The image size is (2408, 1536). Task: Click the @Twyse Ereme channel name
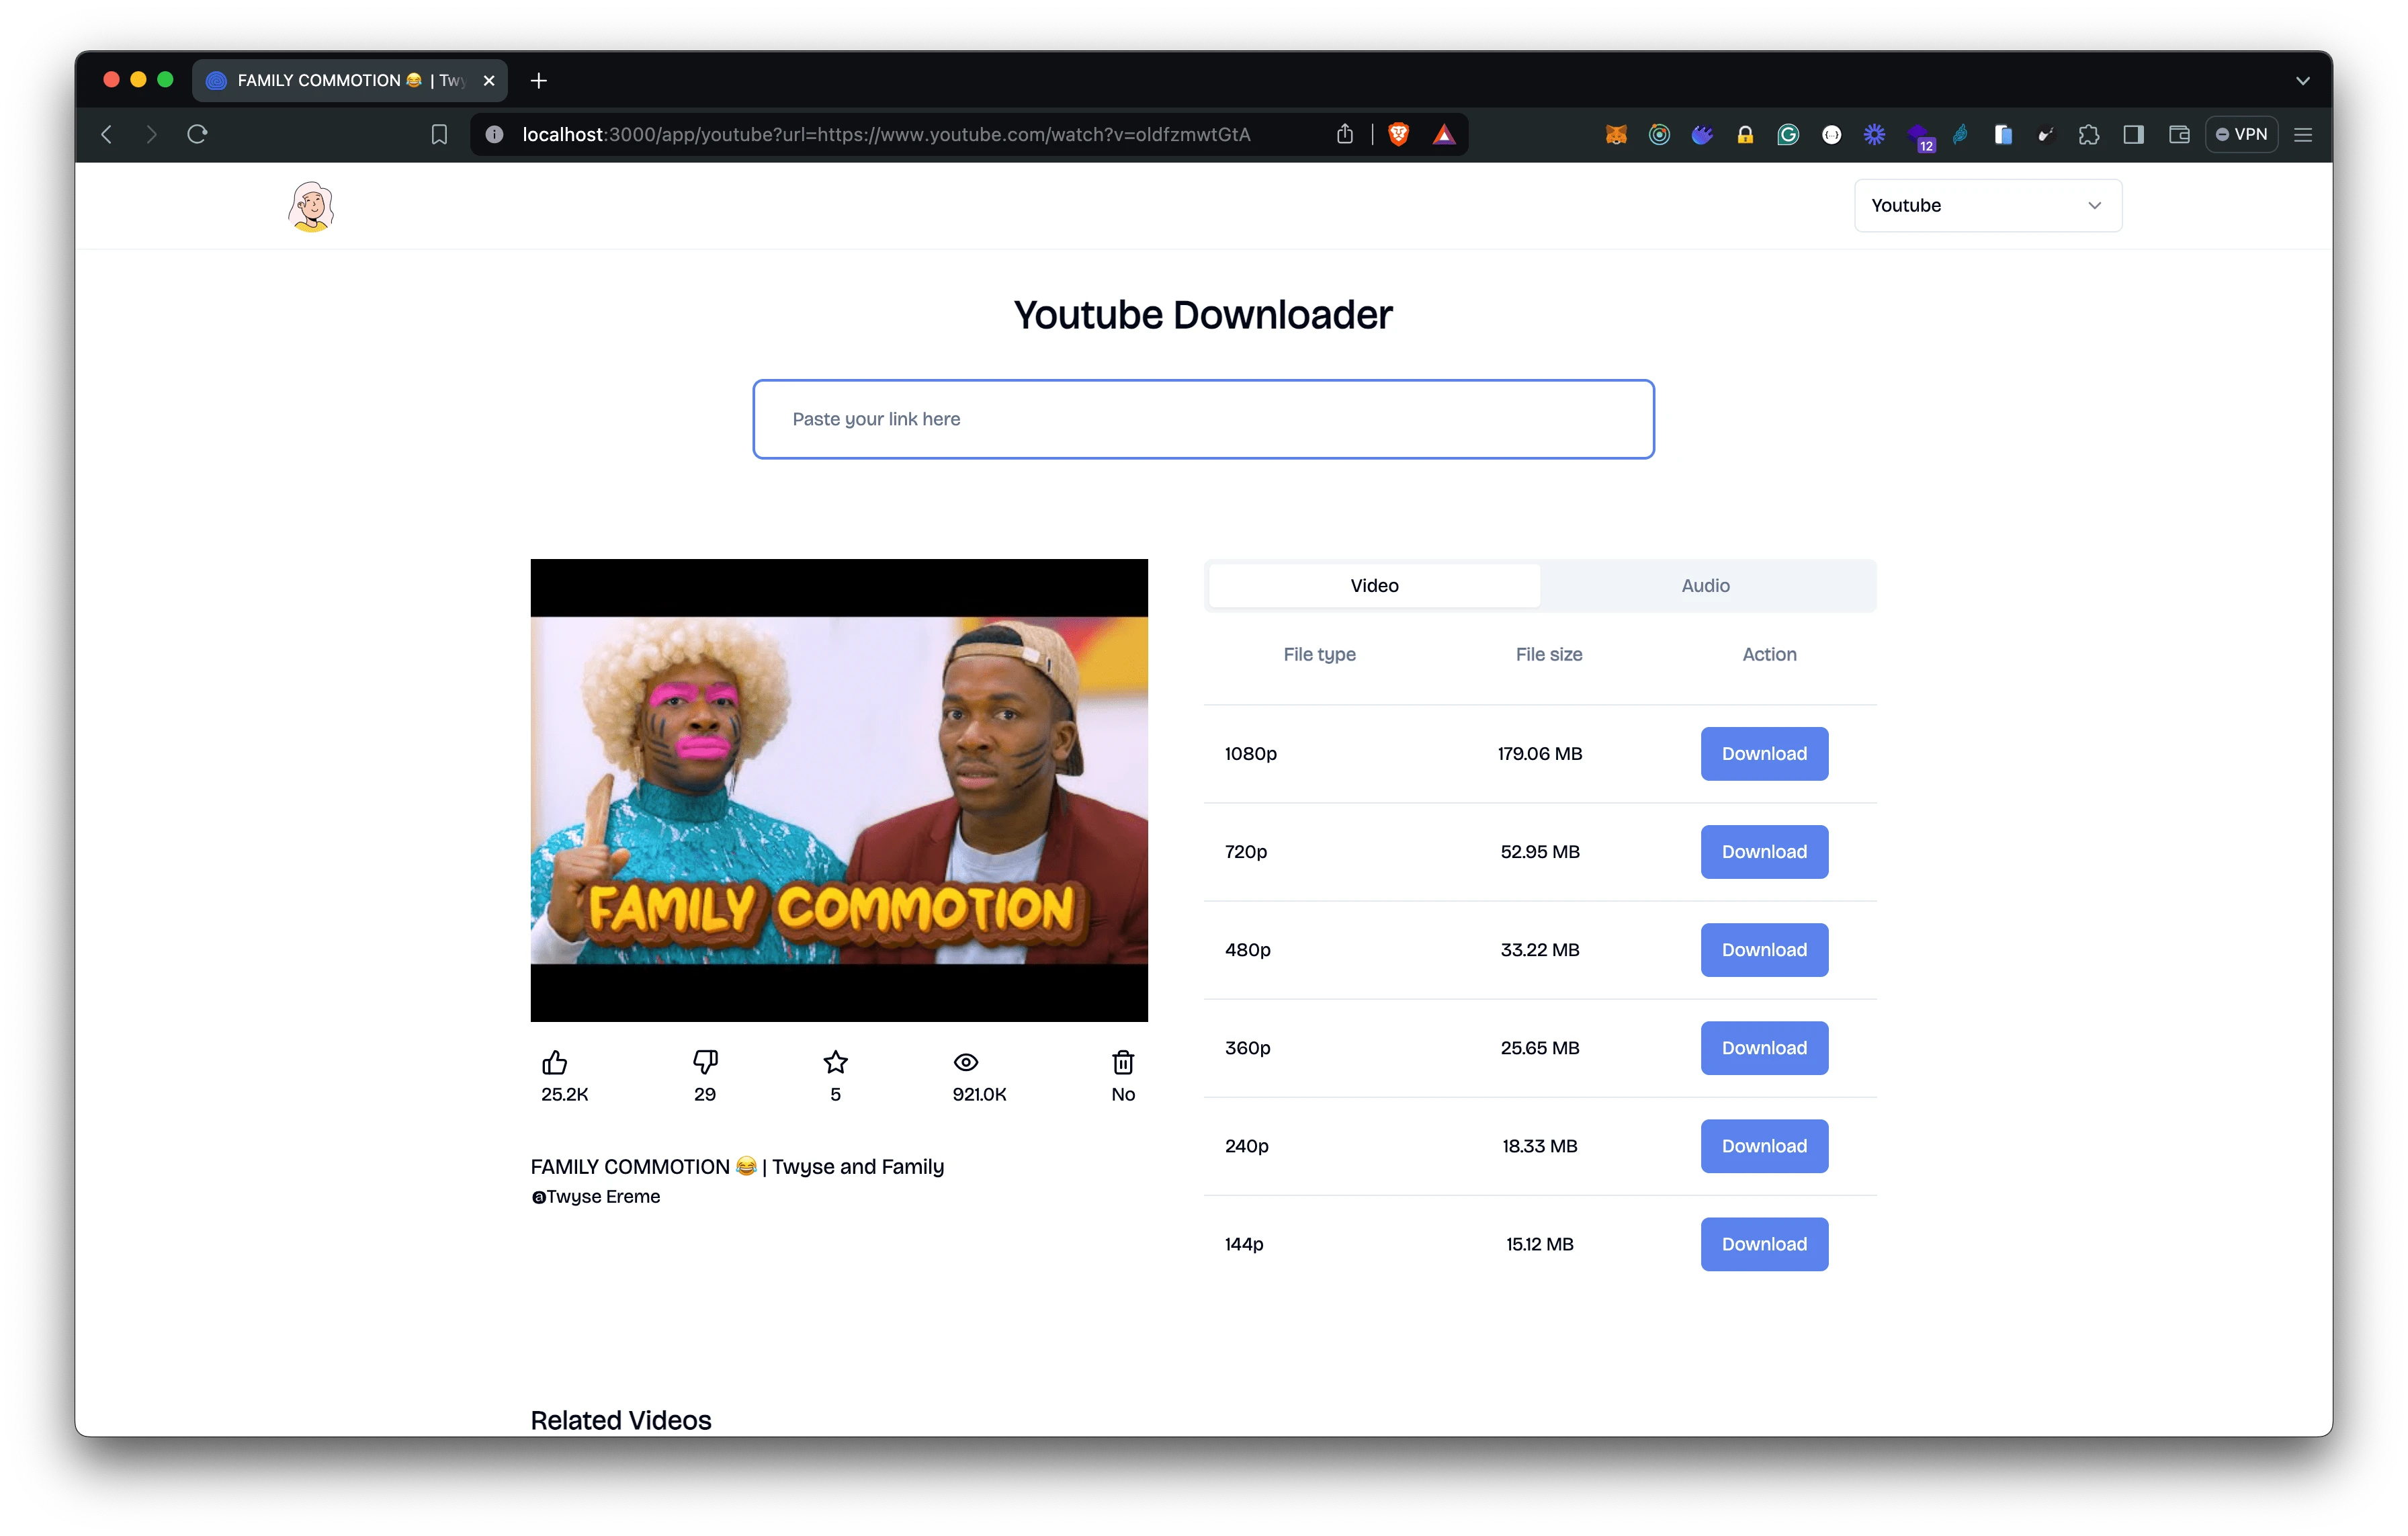coord(595,1196)
